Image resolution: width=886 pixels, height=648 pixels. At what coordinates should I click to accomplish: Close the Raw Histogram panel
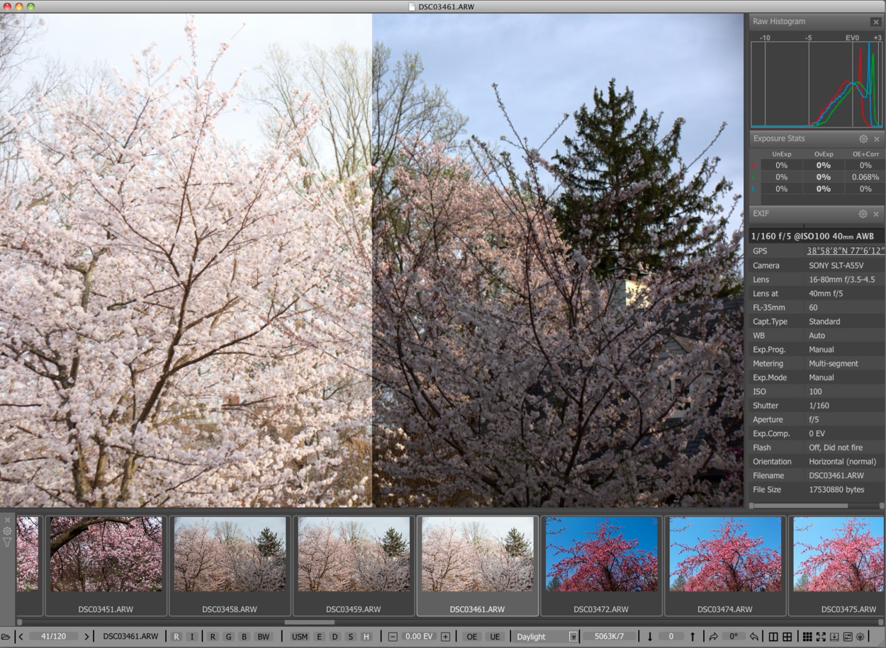tap(876, 22)
